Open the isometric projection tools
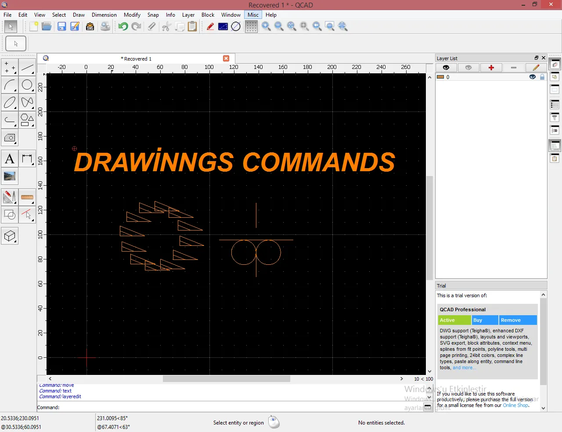562x432 pixels. click(x=10, y=236)
